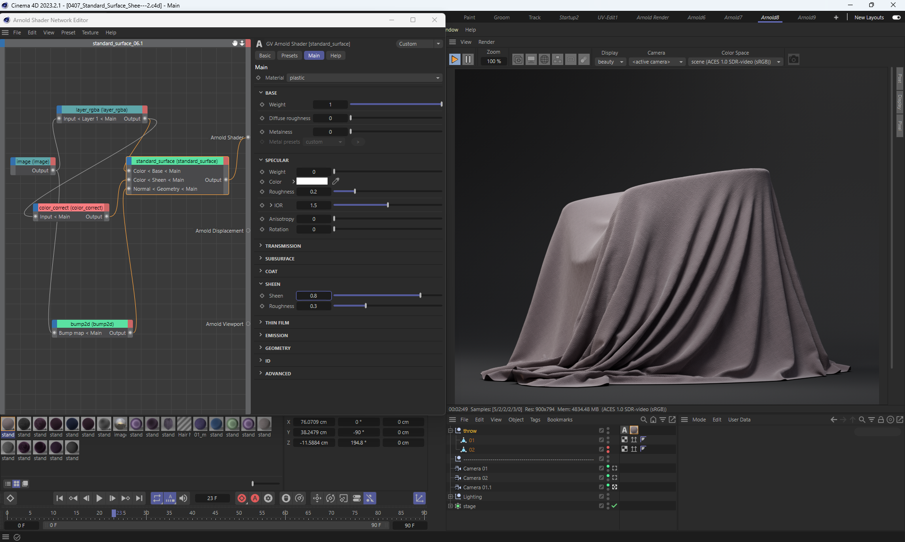Go to the end of the timeline
This screenshot has width=905, height=542.
pyautogui.click(x=139, y=498)
